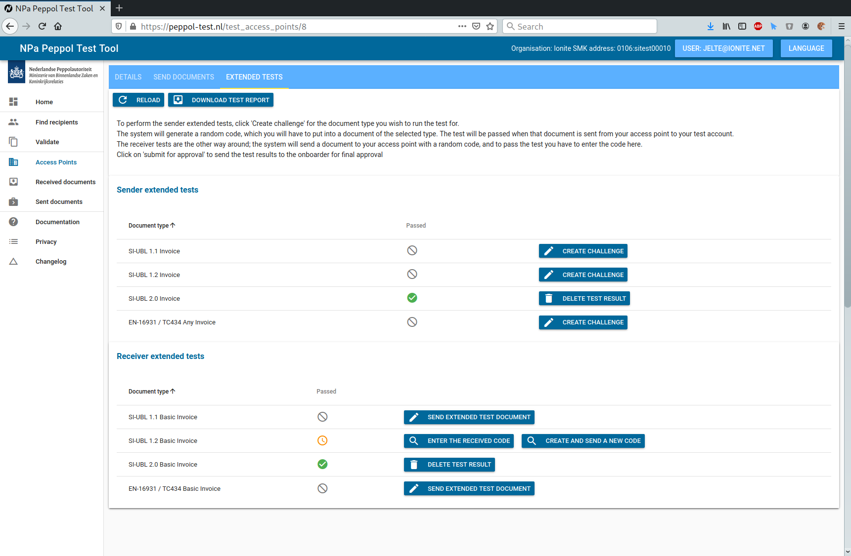Viewport: 851px width, 556px height.
Task: Select the EXTENDED TESTS tab
Action: (254, 77)
